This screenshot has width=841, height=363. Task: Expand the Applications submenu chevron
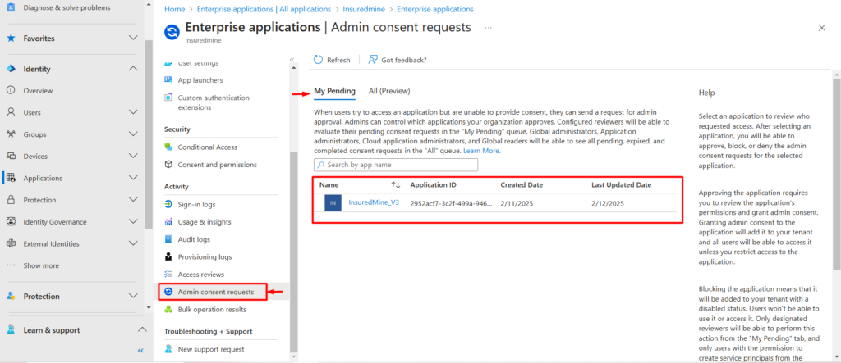point(134,178)
